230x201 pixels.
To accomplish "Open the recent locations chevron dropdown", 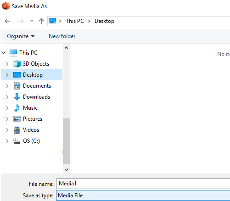I will point(32,21).
